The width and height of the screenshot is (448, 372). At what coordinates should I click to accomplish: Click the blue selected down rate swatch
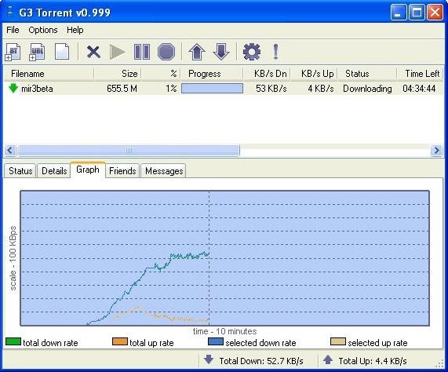point(216,341)
